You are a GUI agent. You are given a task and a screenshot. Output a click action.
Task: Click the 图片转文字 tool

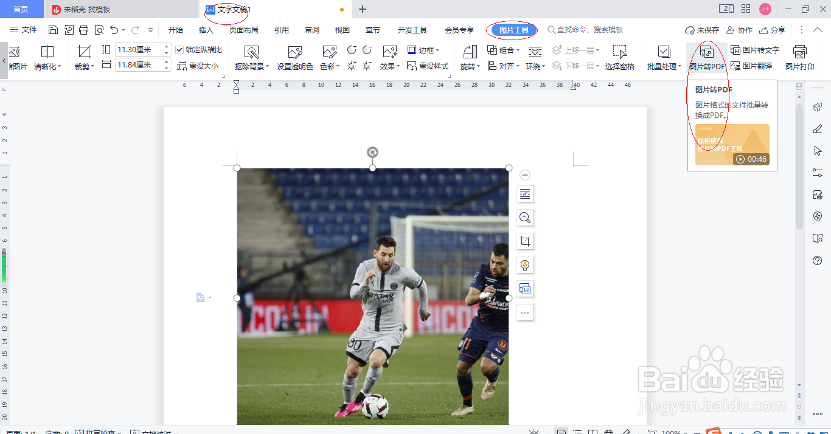[x=755, y=50]
